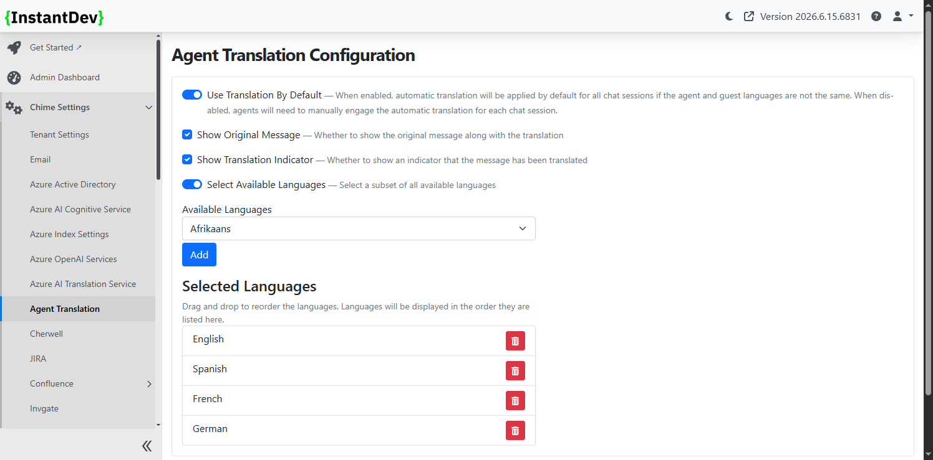Viewport: 933px width, 460px height.
Task: Uncheck Show Original Message
Action: (x=187, y=134)
